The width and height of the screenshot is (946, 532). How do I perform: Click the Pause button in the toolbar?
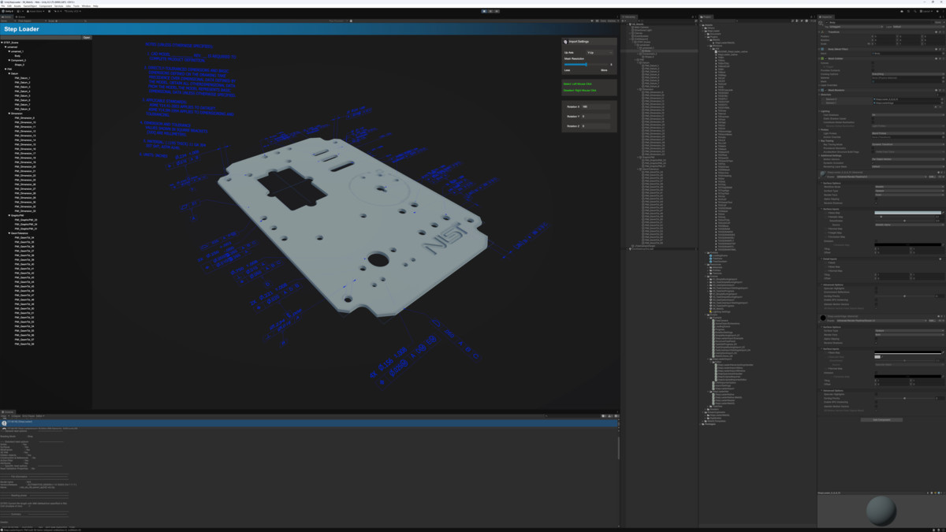coord(490,11)
